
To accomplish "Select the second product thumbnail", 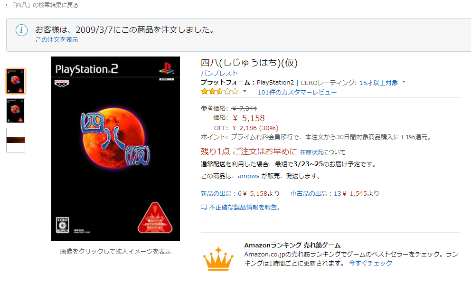I will tap(16, 111).
